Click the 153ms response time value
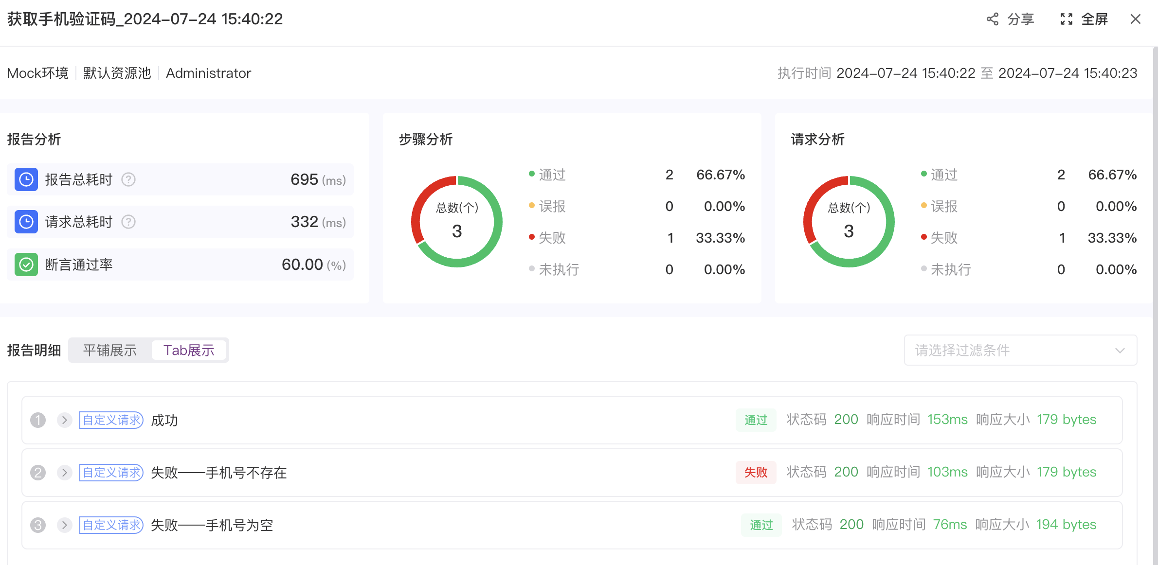Viewport: 1158px width, 565px height. [947, 420]
